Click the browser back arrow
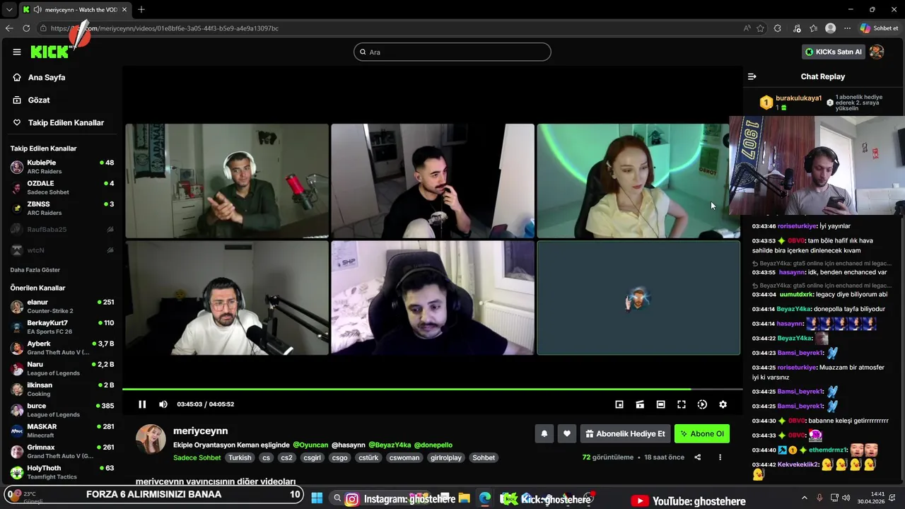Screen dimensions: 905x509 (x=9, y=28)
